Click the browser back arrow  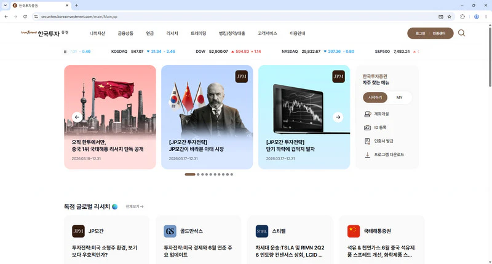[6, 17]
